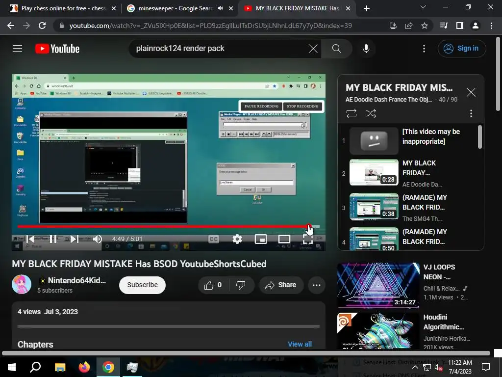Open Chrome three-dot menu
This screenshot has height=377, width=502.
[x=491, y=26]
